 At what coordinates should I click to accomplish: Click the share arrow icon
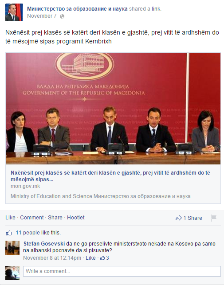(178, 218)
